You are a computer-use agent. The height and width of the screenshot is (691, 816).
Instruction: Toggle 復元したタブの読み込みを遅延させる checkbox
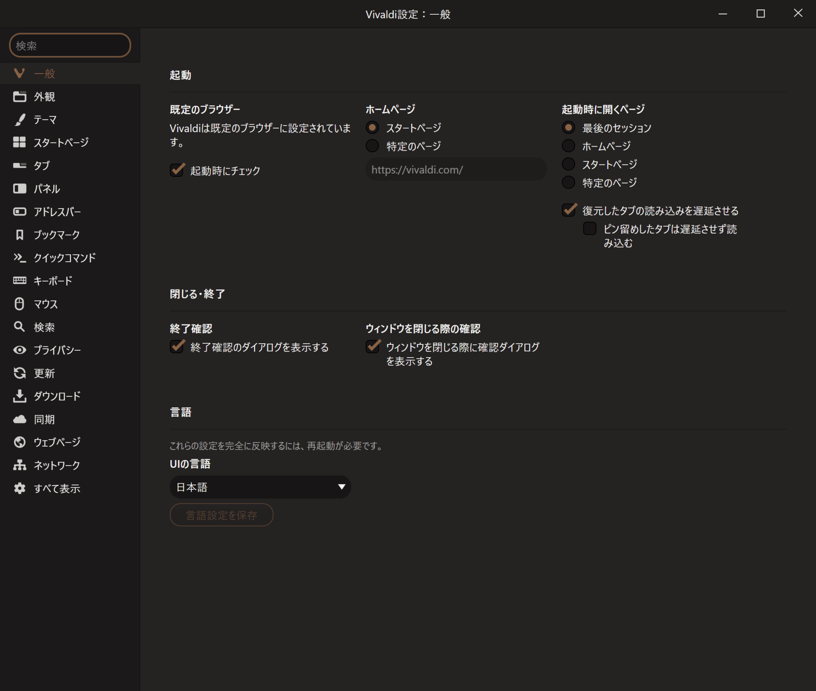(569, 210)
